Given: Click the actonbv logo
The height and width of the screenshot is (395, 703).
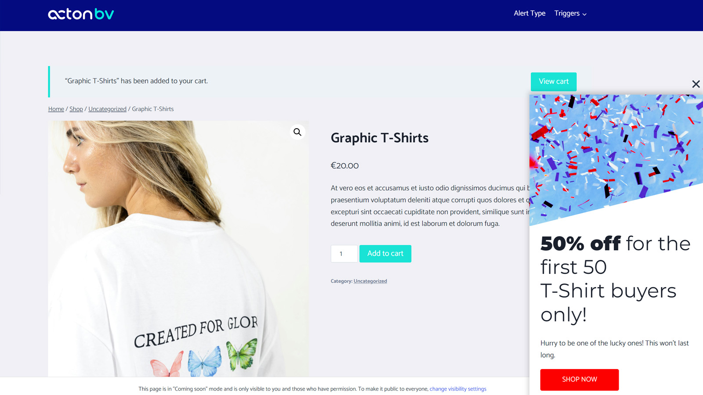Looking at the screenshot, I should [x=81, y=14].
